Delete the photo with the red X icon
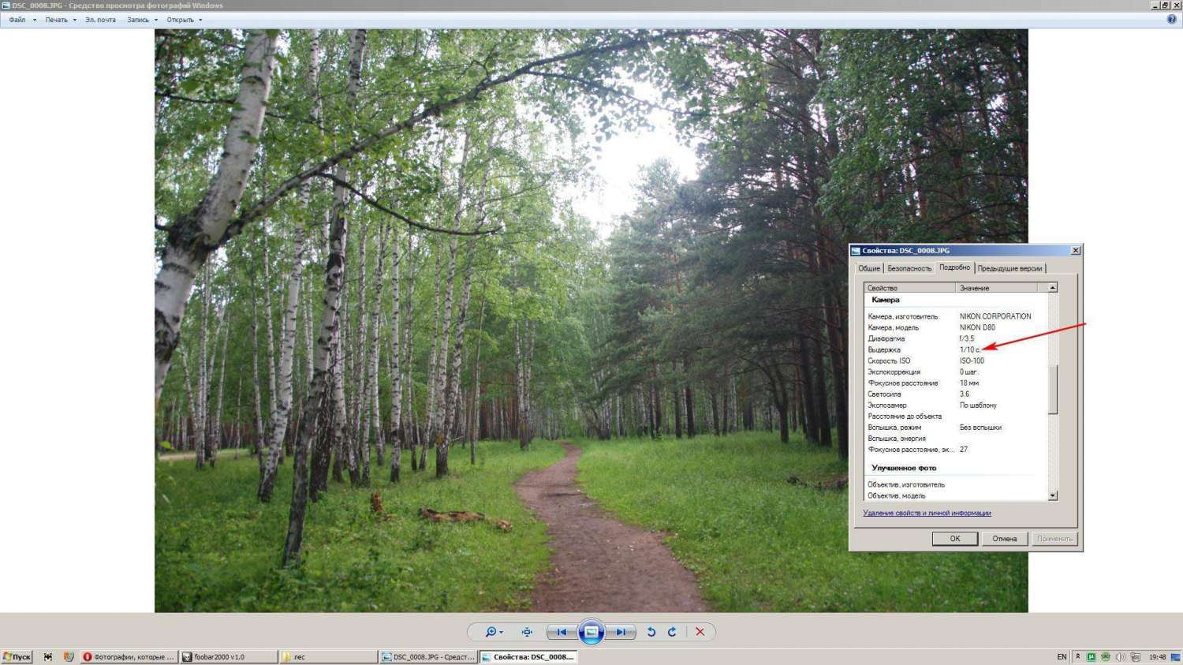This screenshot has height=665, width=1183. click(x=700, y=632)
